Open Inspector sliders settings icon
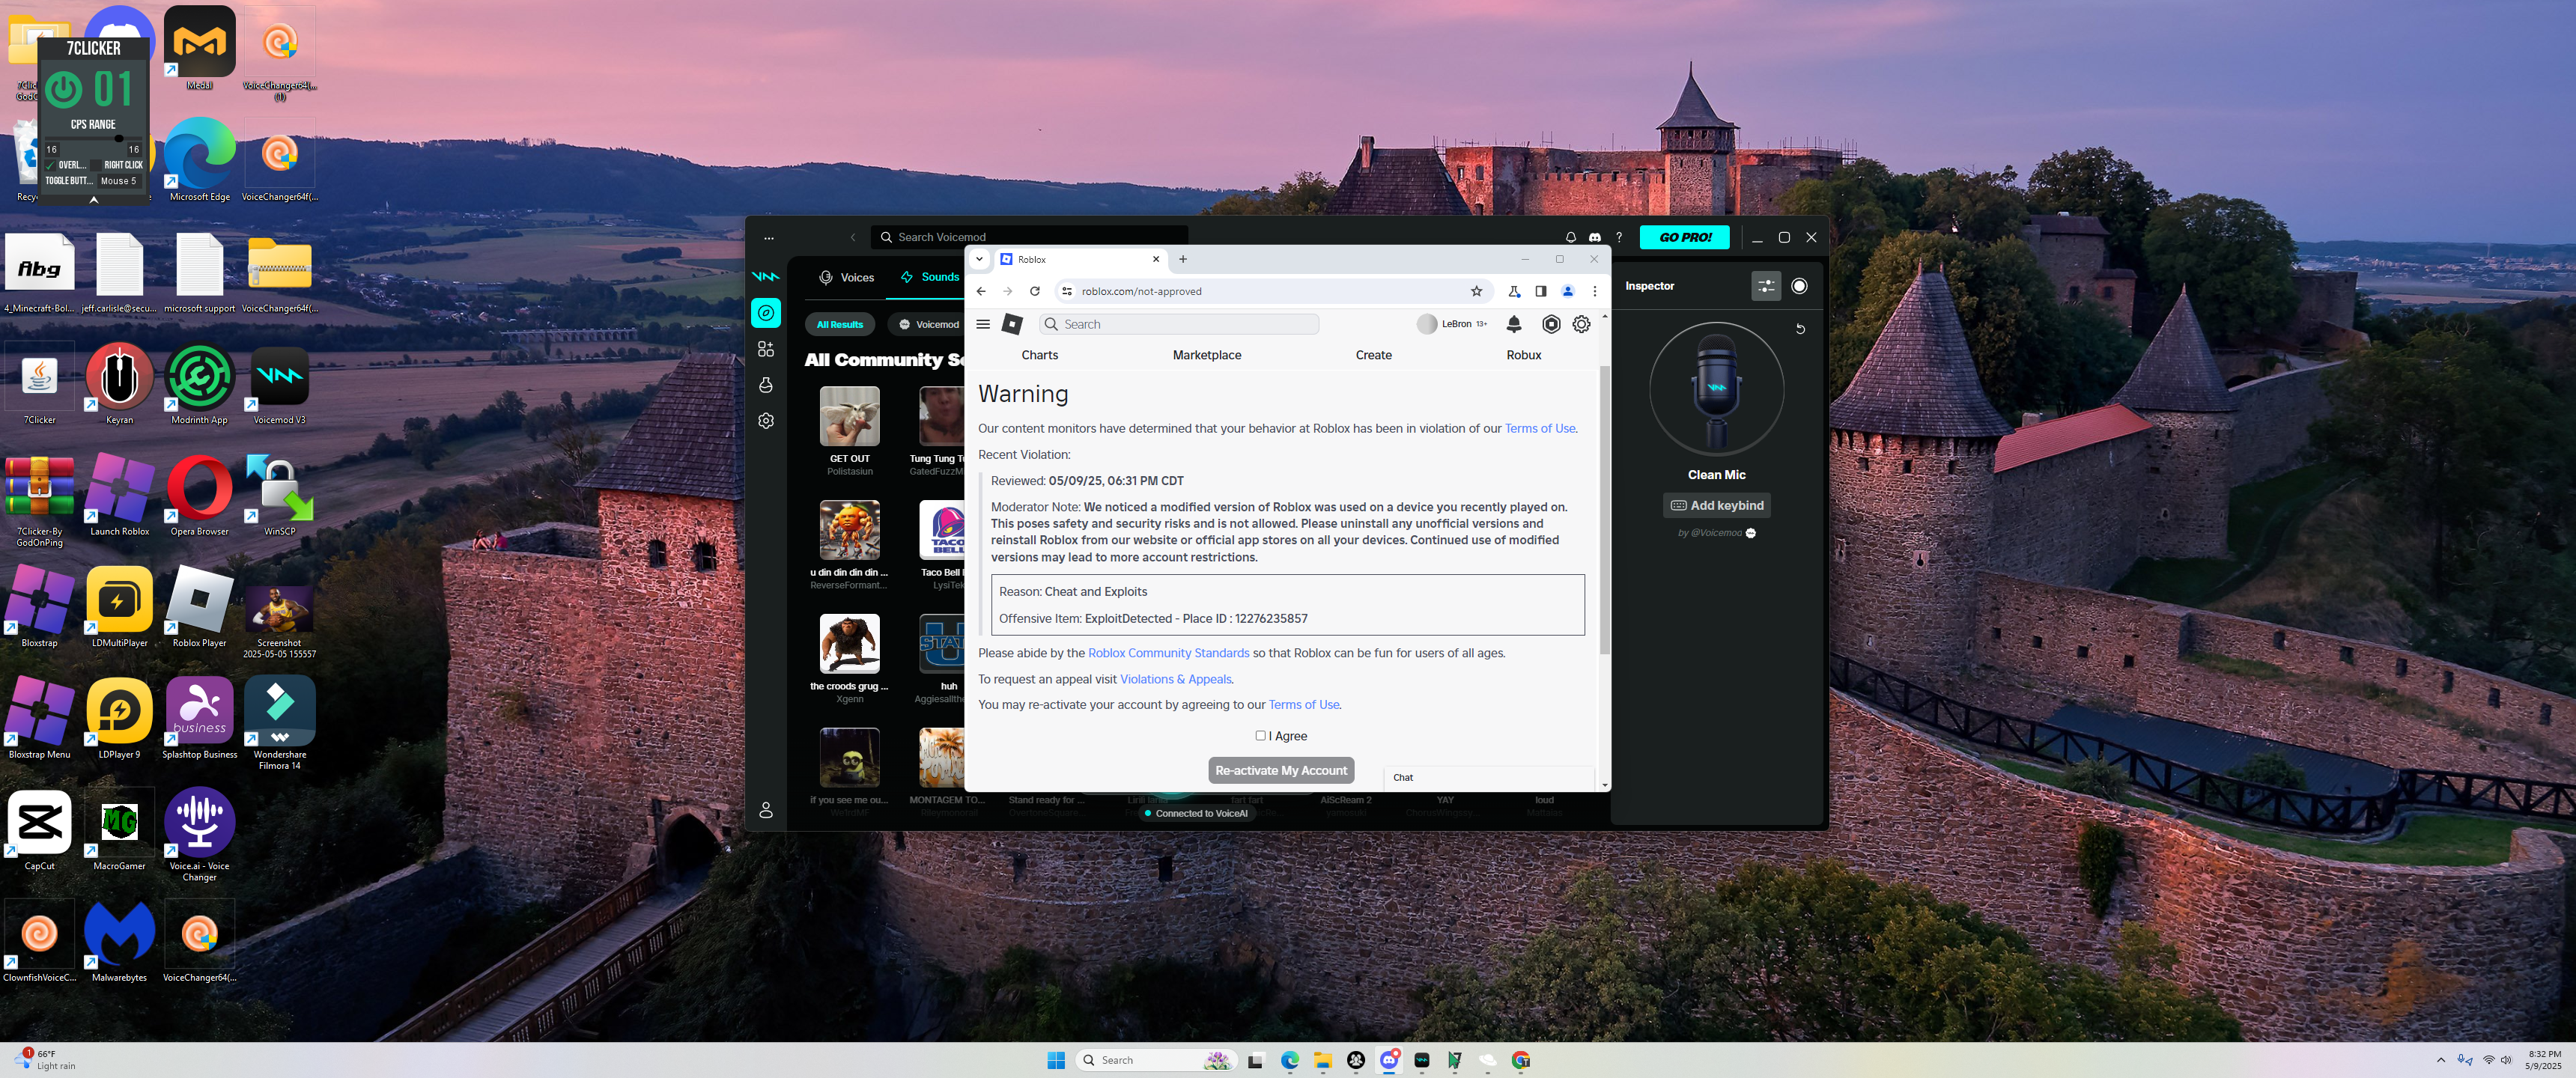The width and height of the screenshot is (2576, 1078). [x=1766, y=287]
